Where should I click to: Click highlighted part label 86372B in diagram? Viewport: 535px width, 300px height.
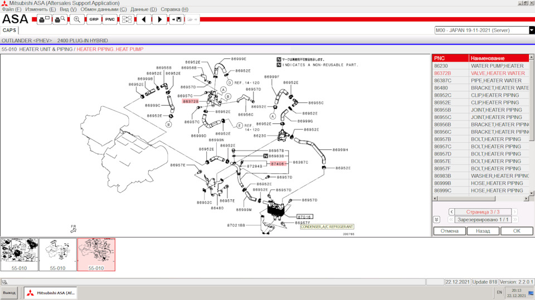(x=190, y=101)
